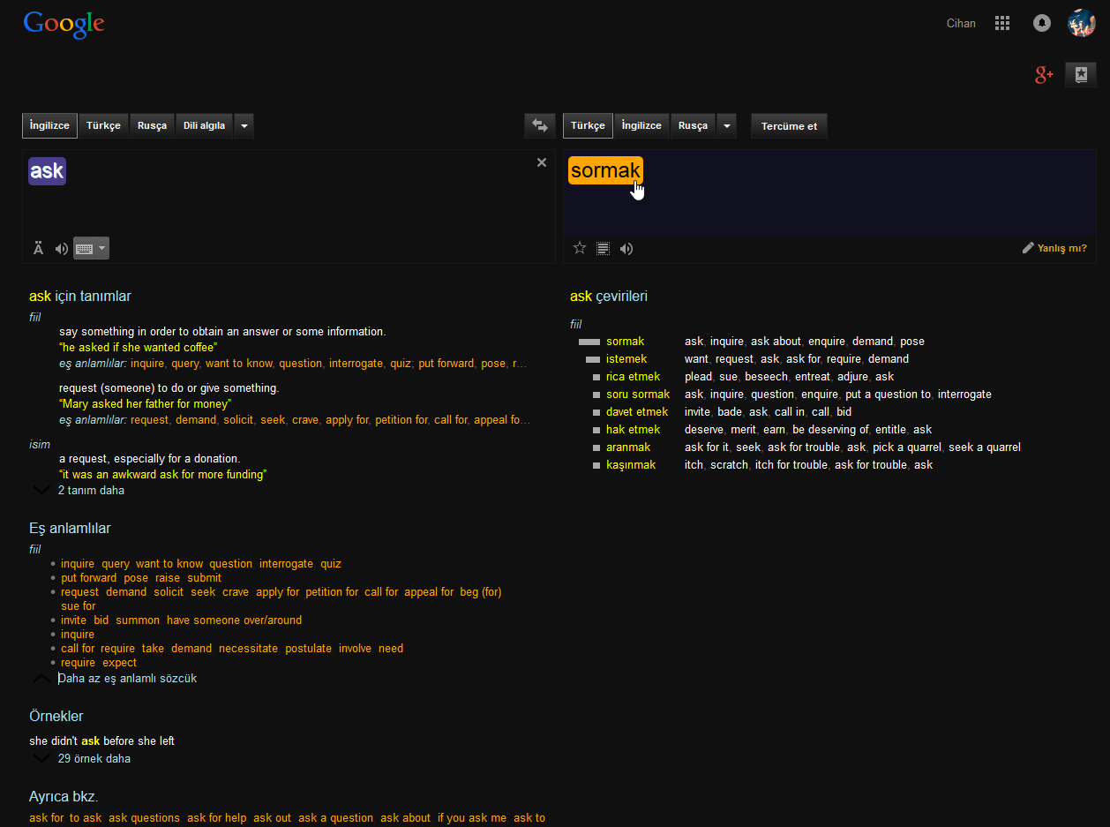Toggle the virtual keyboard icon
This screenshot has width=1110, height=827.
(85, 249)
